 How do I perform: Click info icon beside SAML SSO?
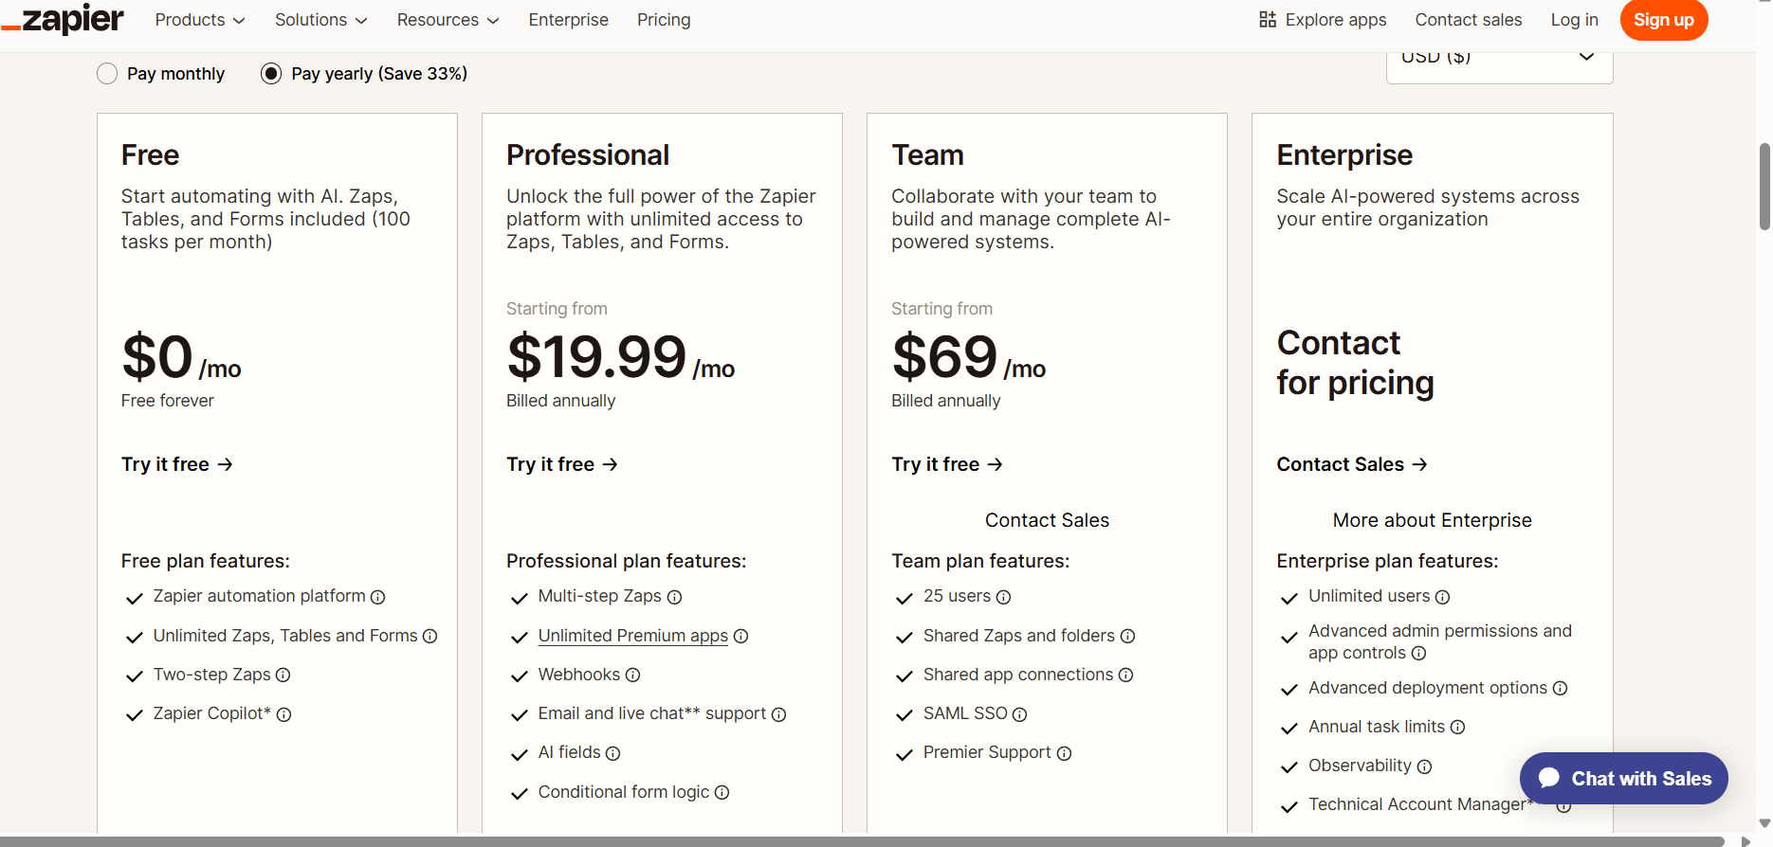pyautogui.click(x=1019, y=714)
